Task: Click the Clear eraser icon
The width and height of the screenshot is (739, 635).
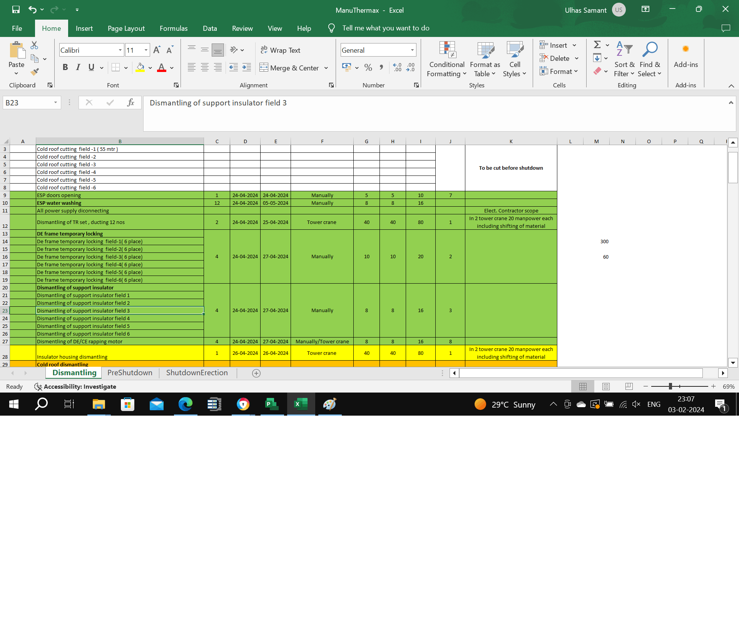Action: point(597,71)
